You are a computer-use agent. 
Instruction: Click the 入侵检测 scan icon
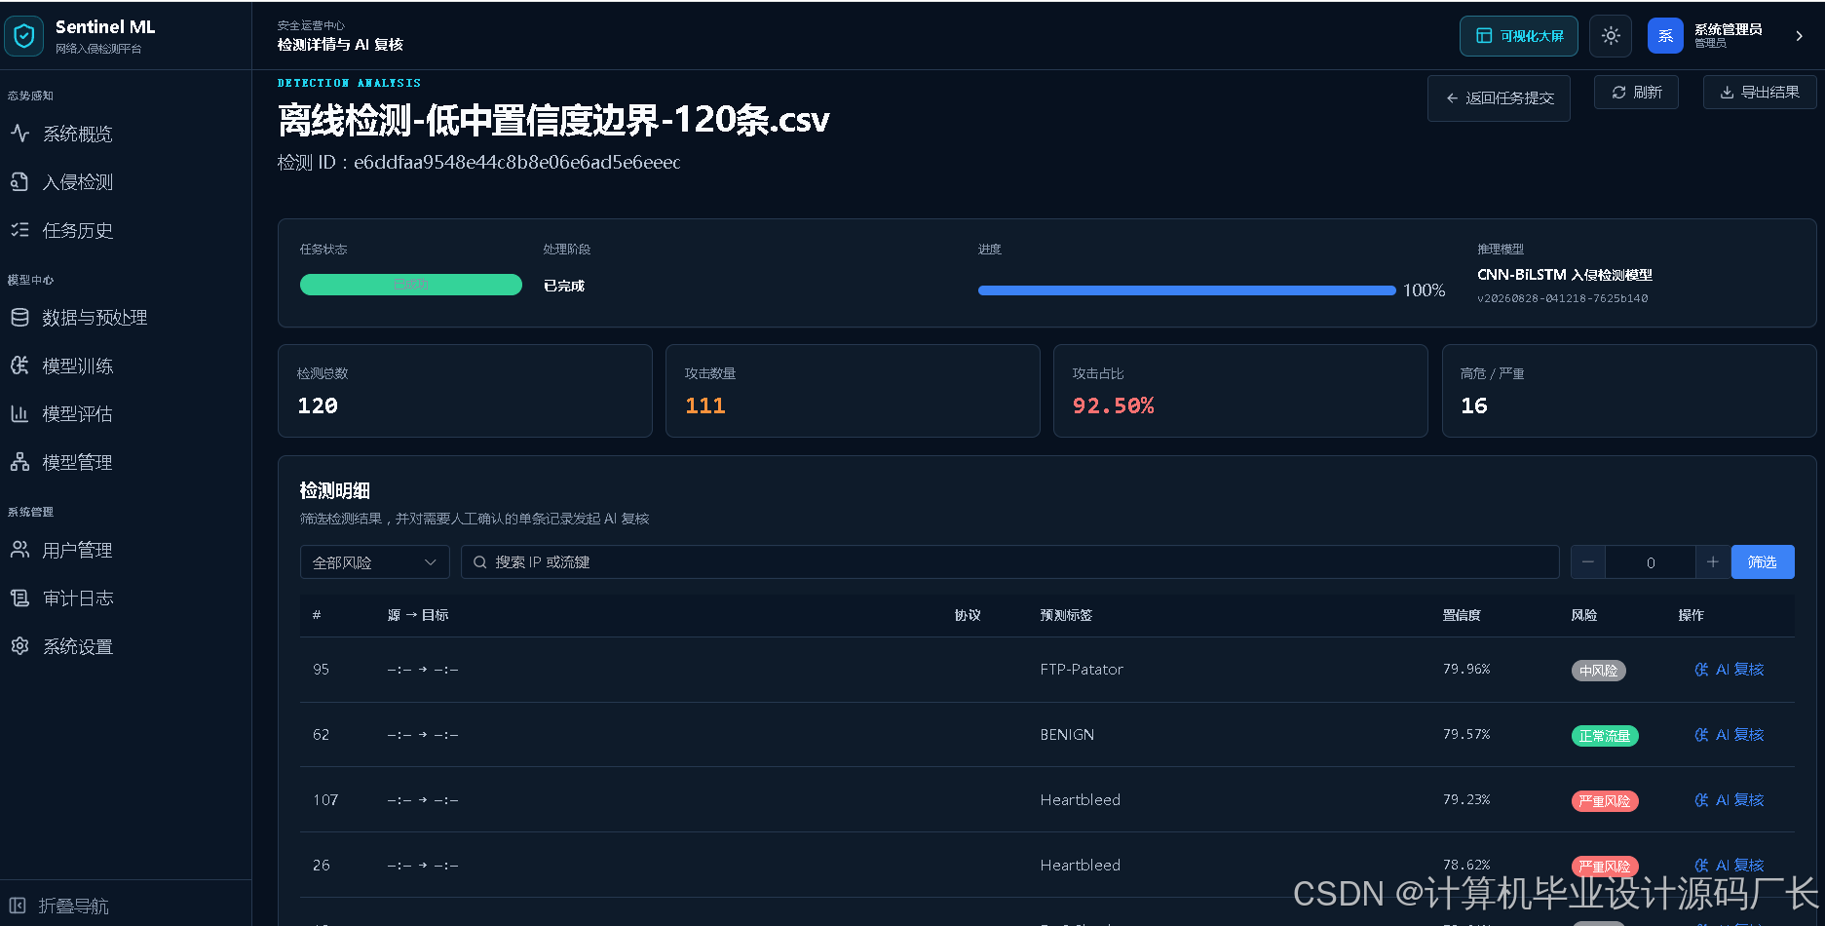click(19, 181)
